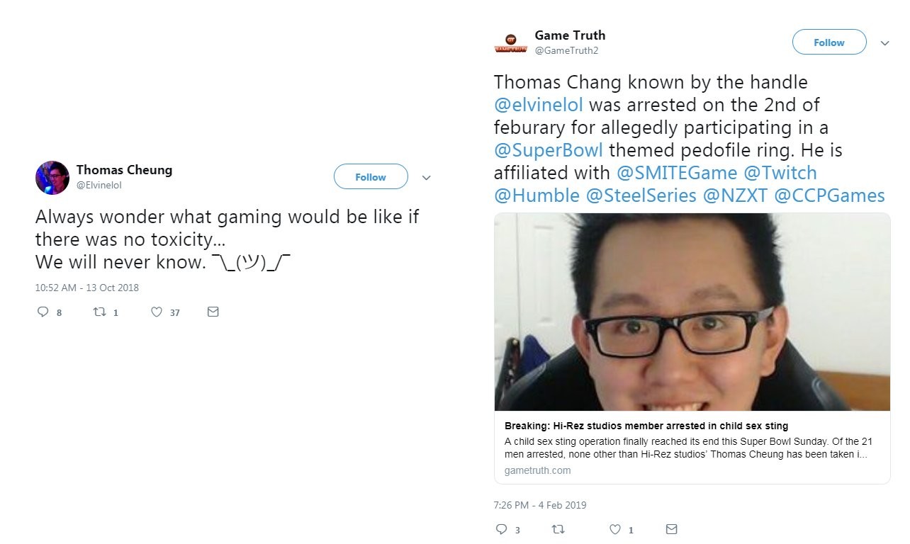Viewport: 910px width, 544px height.
Task: Open the @CCPGames mention link
Action: 829,195
